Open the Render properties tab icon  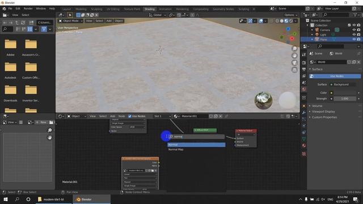(x=304, y=63)
